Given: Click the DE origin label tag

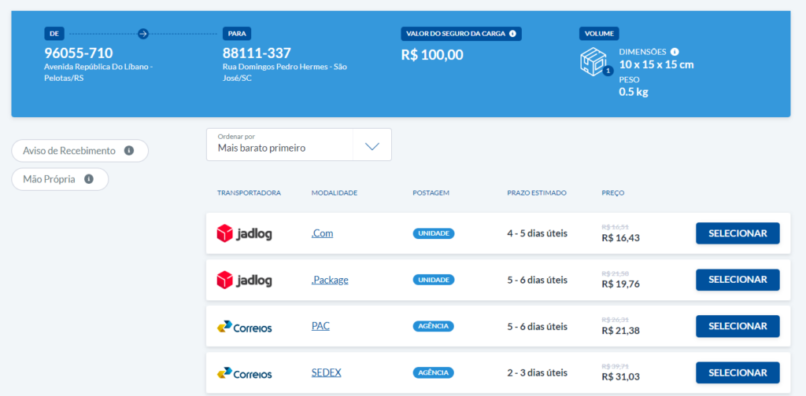Looking at the screenshot, I should 54,34.
